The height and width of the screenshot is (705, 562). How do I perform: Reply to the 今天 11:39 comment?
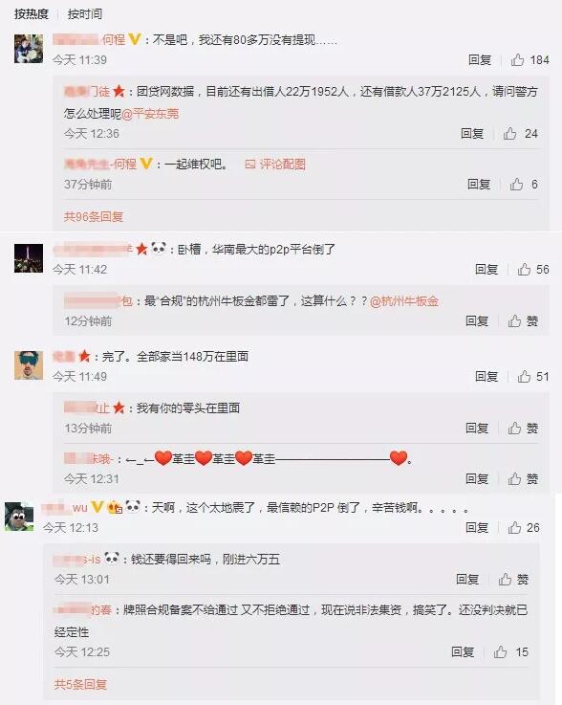click(480, 60)
